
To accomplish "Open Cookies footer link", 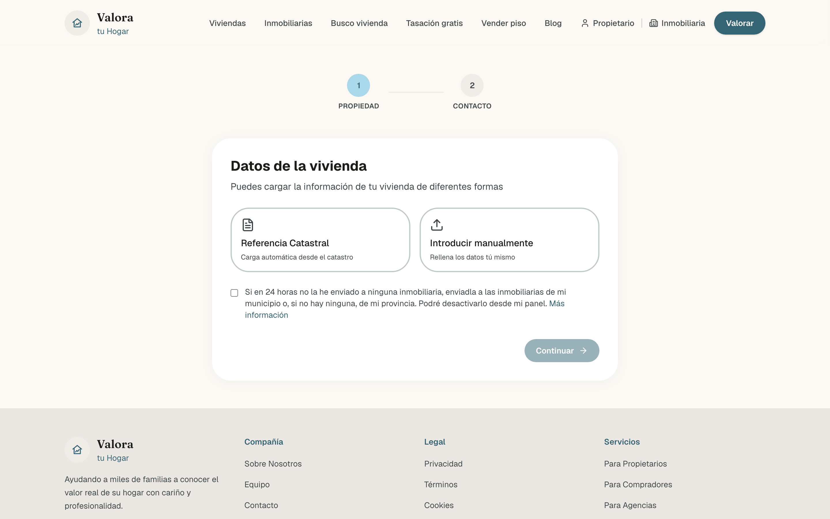I will (439, 505).
